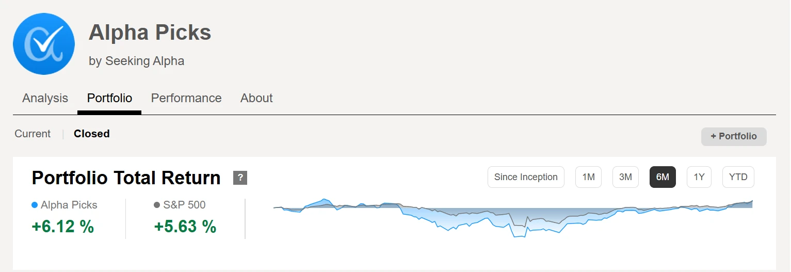Select the 6M time range
The height and width of the screenshot is (272, 791).
(663, 177)
